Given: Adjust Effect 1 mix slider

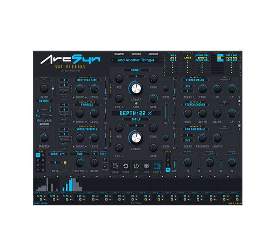Looking at the screenshot, I should click(x=225, y=80).
